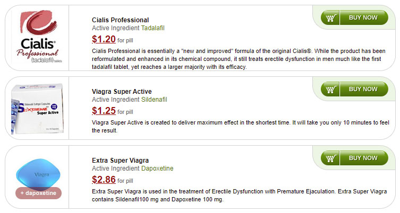Click the Dapoxetine active ingredient link
This screenshot has height=213, width=400.
click(157, 168)
